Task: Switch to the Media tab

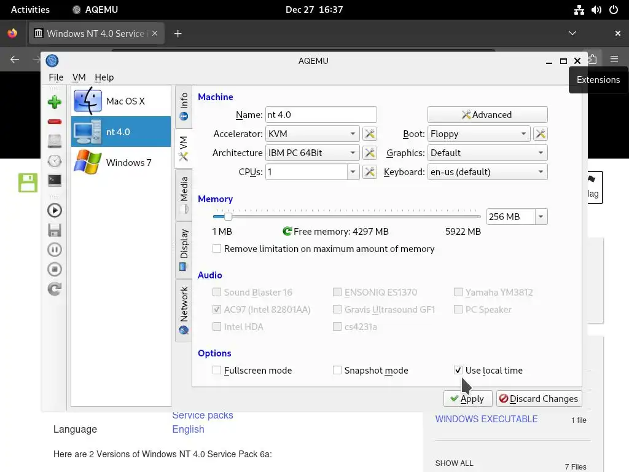Action: [184, 195]
